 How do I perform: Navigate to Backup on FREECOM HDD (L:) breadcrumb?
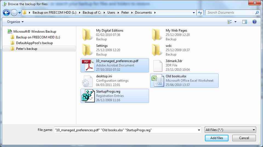54,13
